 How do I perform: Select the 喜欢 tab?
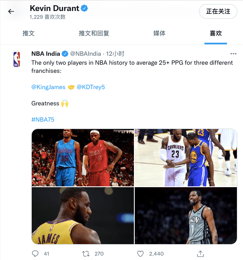pyautogui.click(x=216, y=33)
